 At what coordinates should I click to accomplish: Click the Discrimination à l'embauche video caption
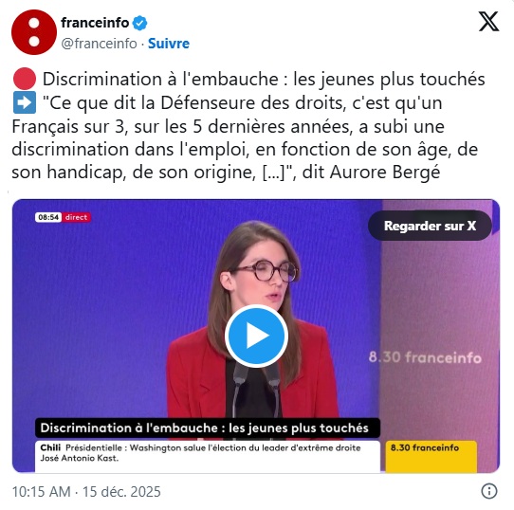[207, 428]
